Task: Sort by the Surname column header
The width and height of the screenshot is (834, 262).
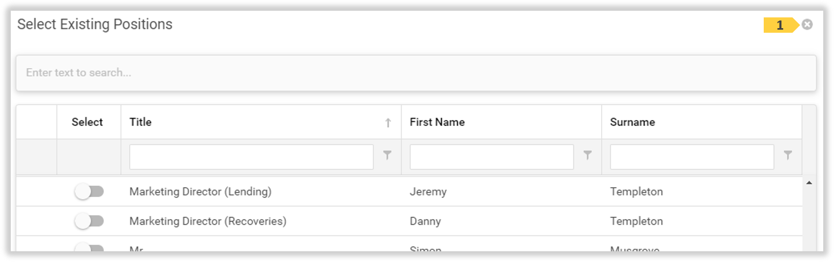Action: click(632, 122)
